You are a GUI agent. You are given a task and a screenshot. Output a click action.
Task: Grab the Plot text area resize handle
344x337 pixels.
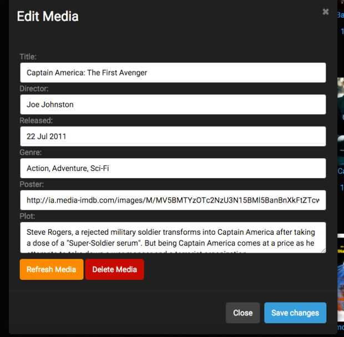point(323,251)
